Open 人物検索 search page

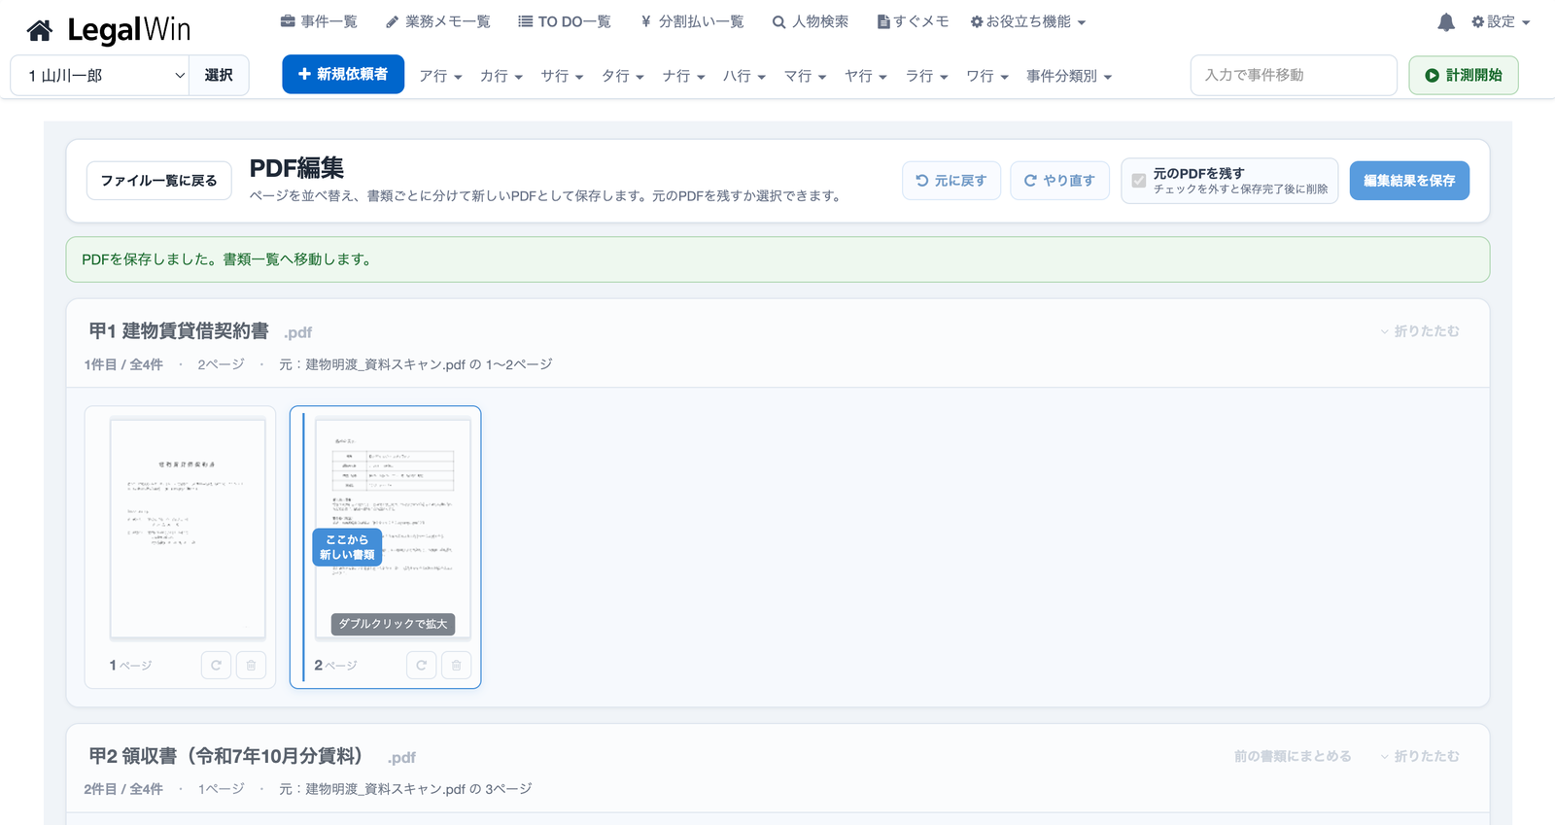[x=811, y=21]
